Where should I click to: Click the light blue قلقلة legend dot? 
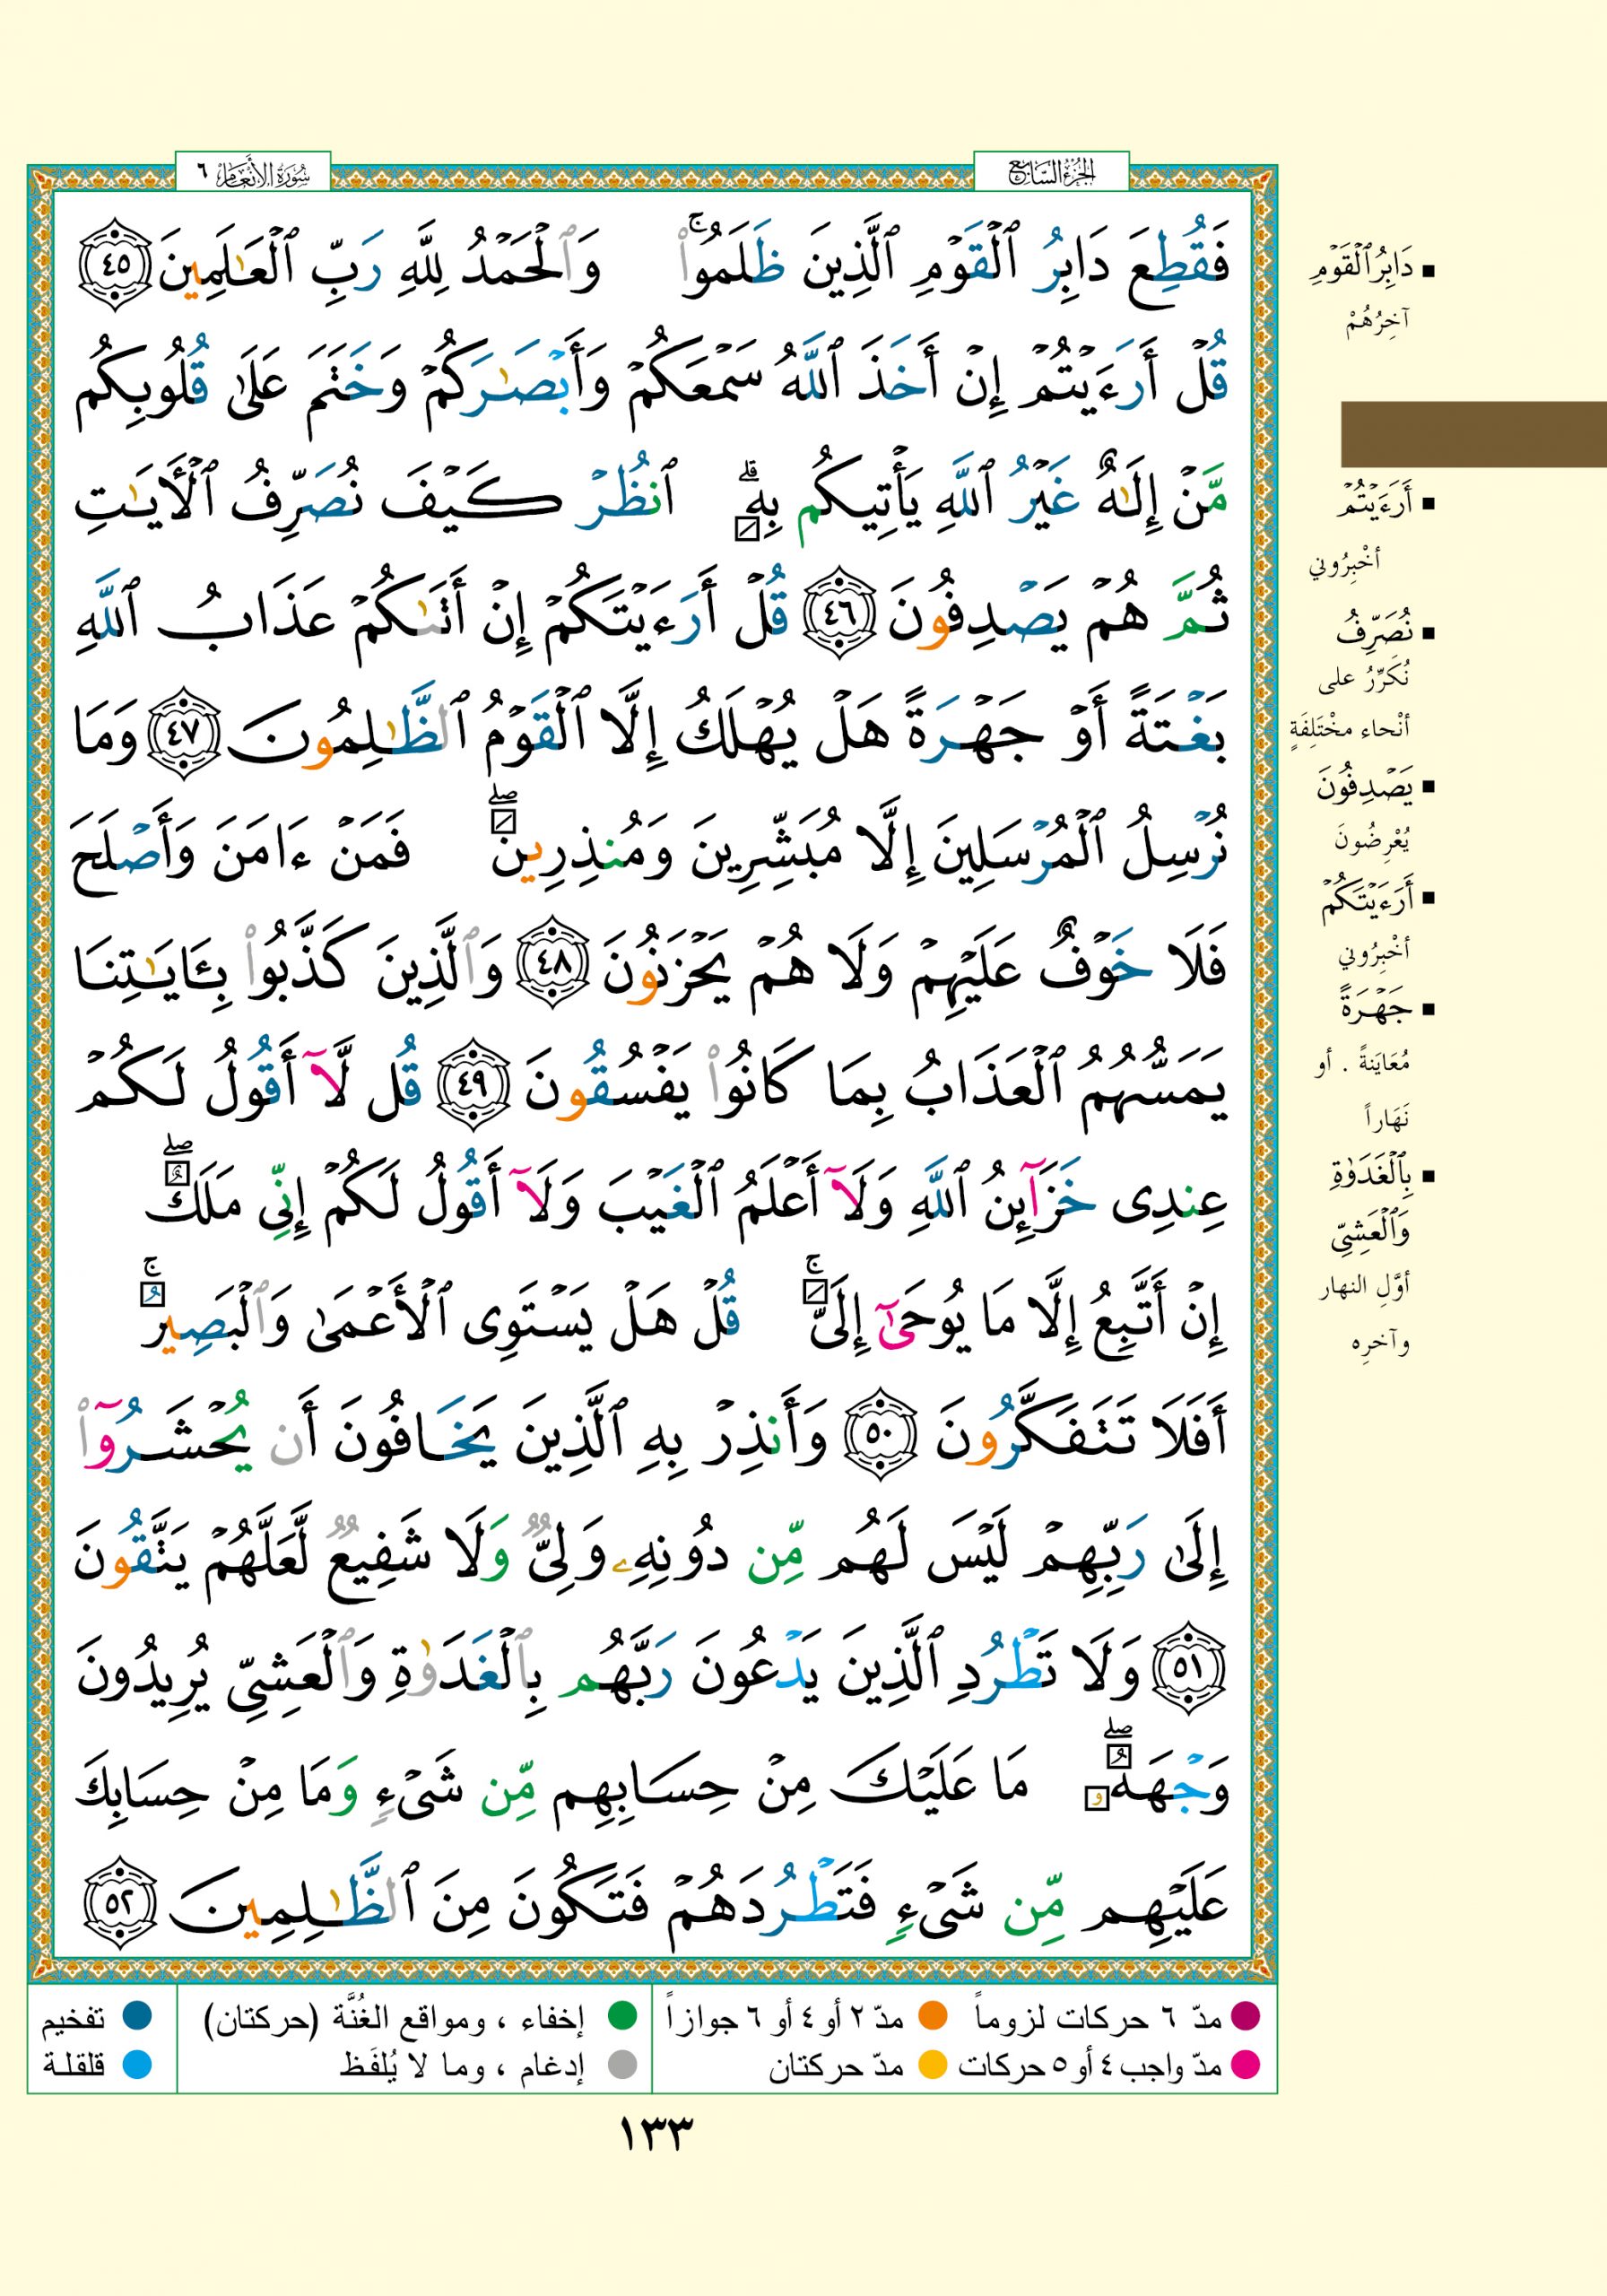point(136,2064)
